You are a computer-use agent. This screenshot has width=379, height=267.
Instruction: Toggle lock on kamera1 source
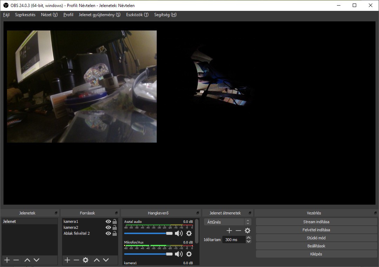(x=115, y=221)
